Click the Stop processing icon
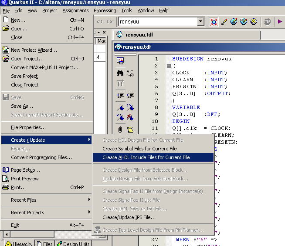 267,22
